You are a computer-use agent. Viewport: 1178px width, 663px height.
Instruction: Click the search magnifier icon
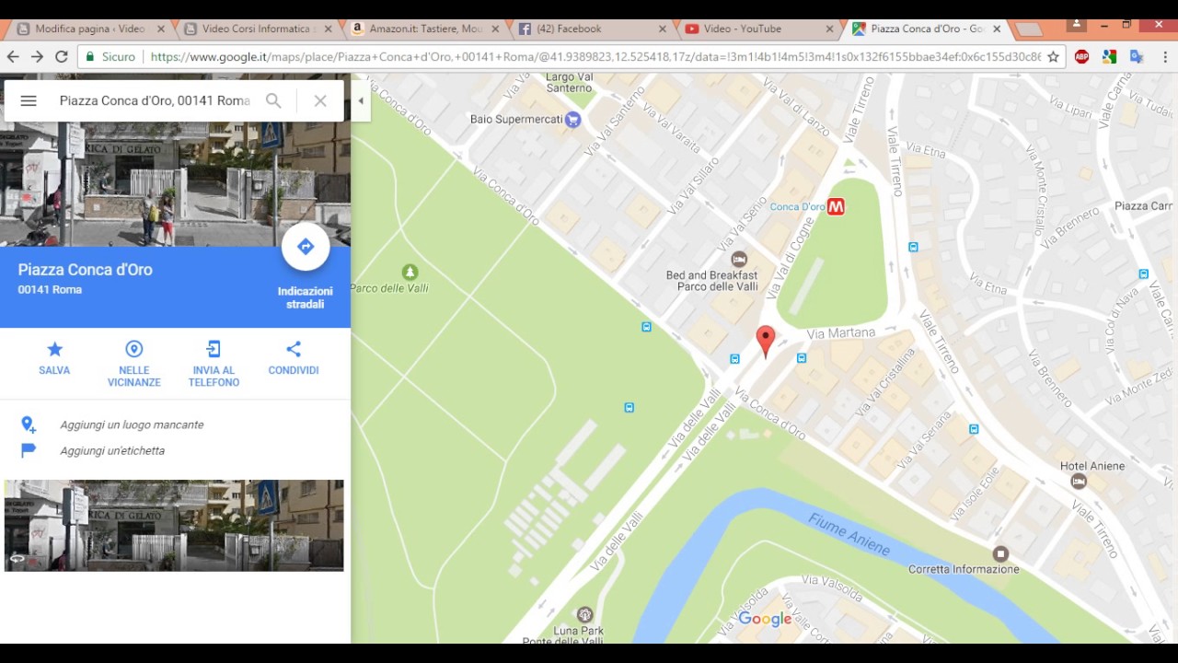coord(273,100)
